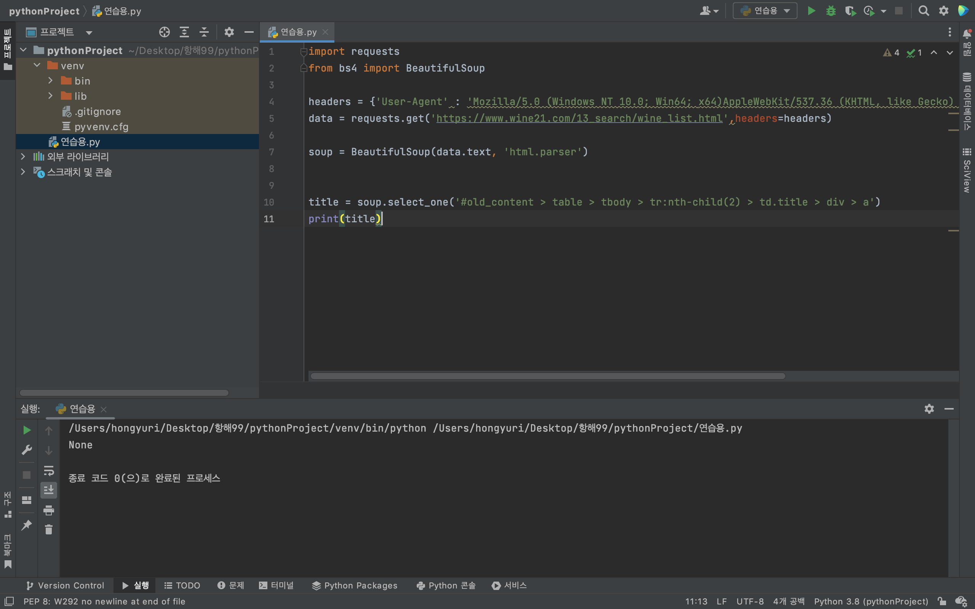The height and width of the screenshot is (609, 975).
Task: Clear console with trash icon
Action: (x=49, y=529)
